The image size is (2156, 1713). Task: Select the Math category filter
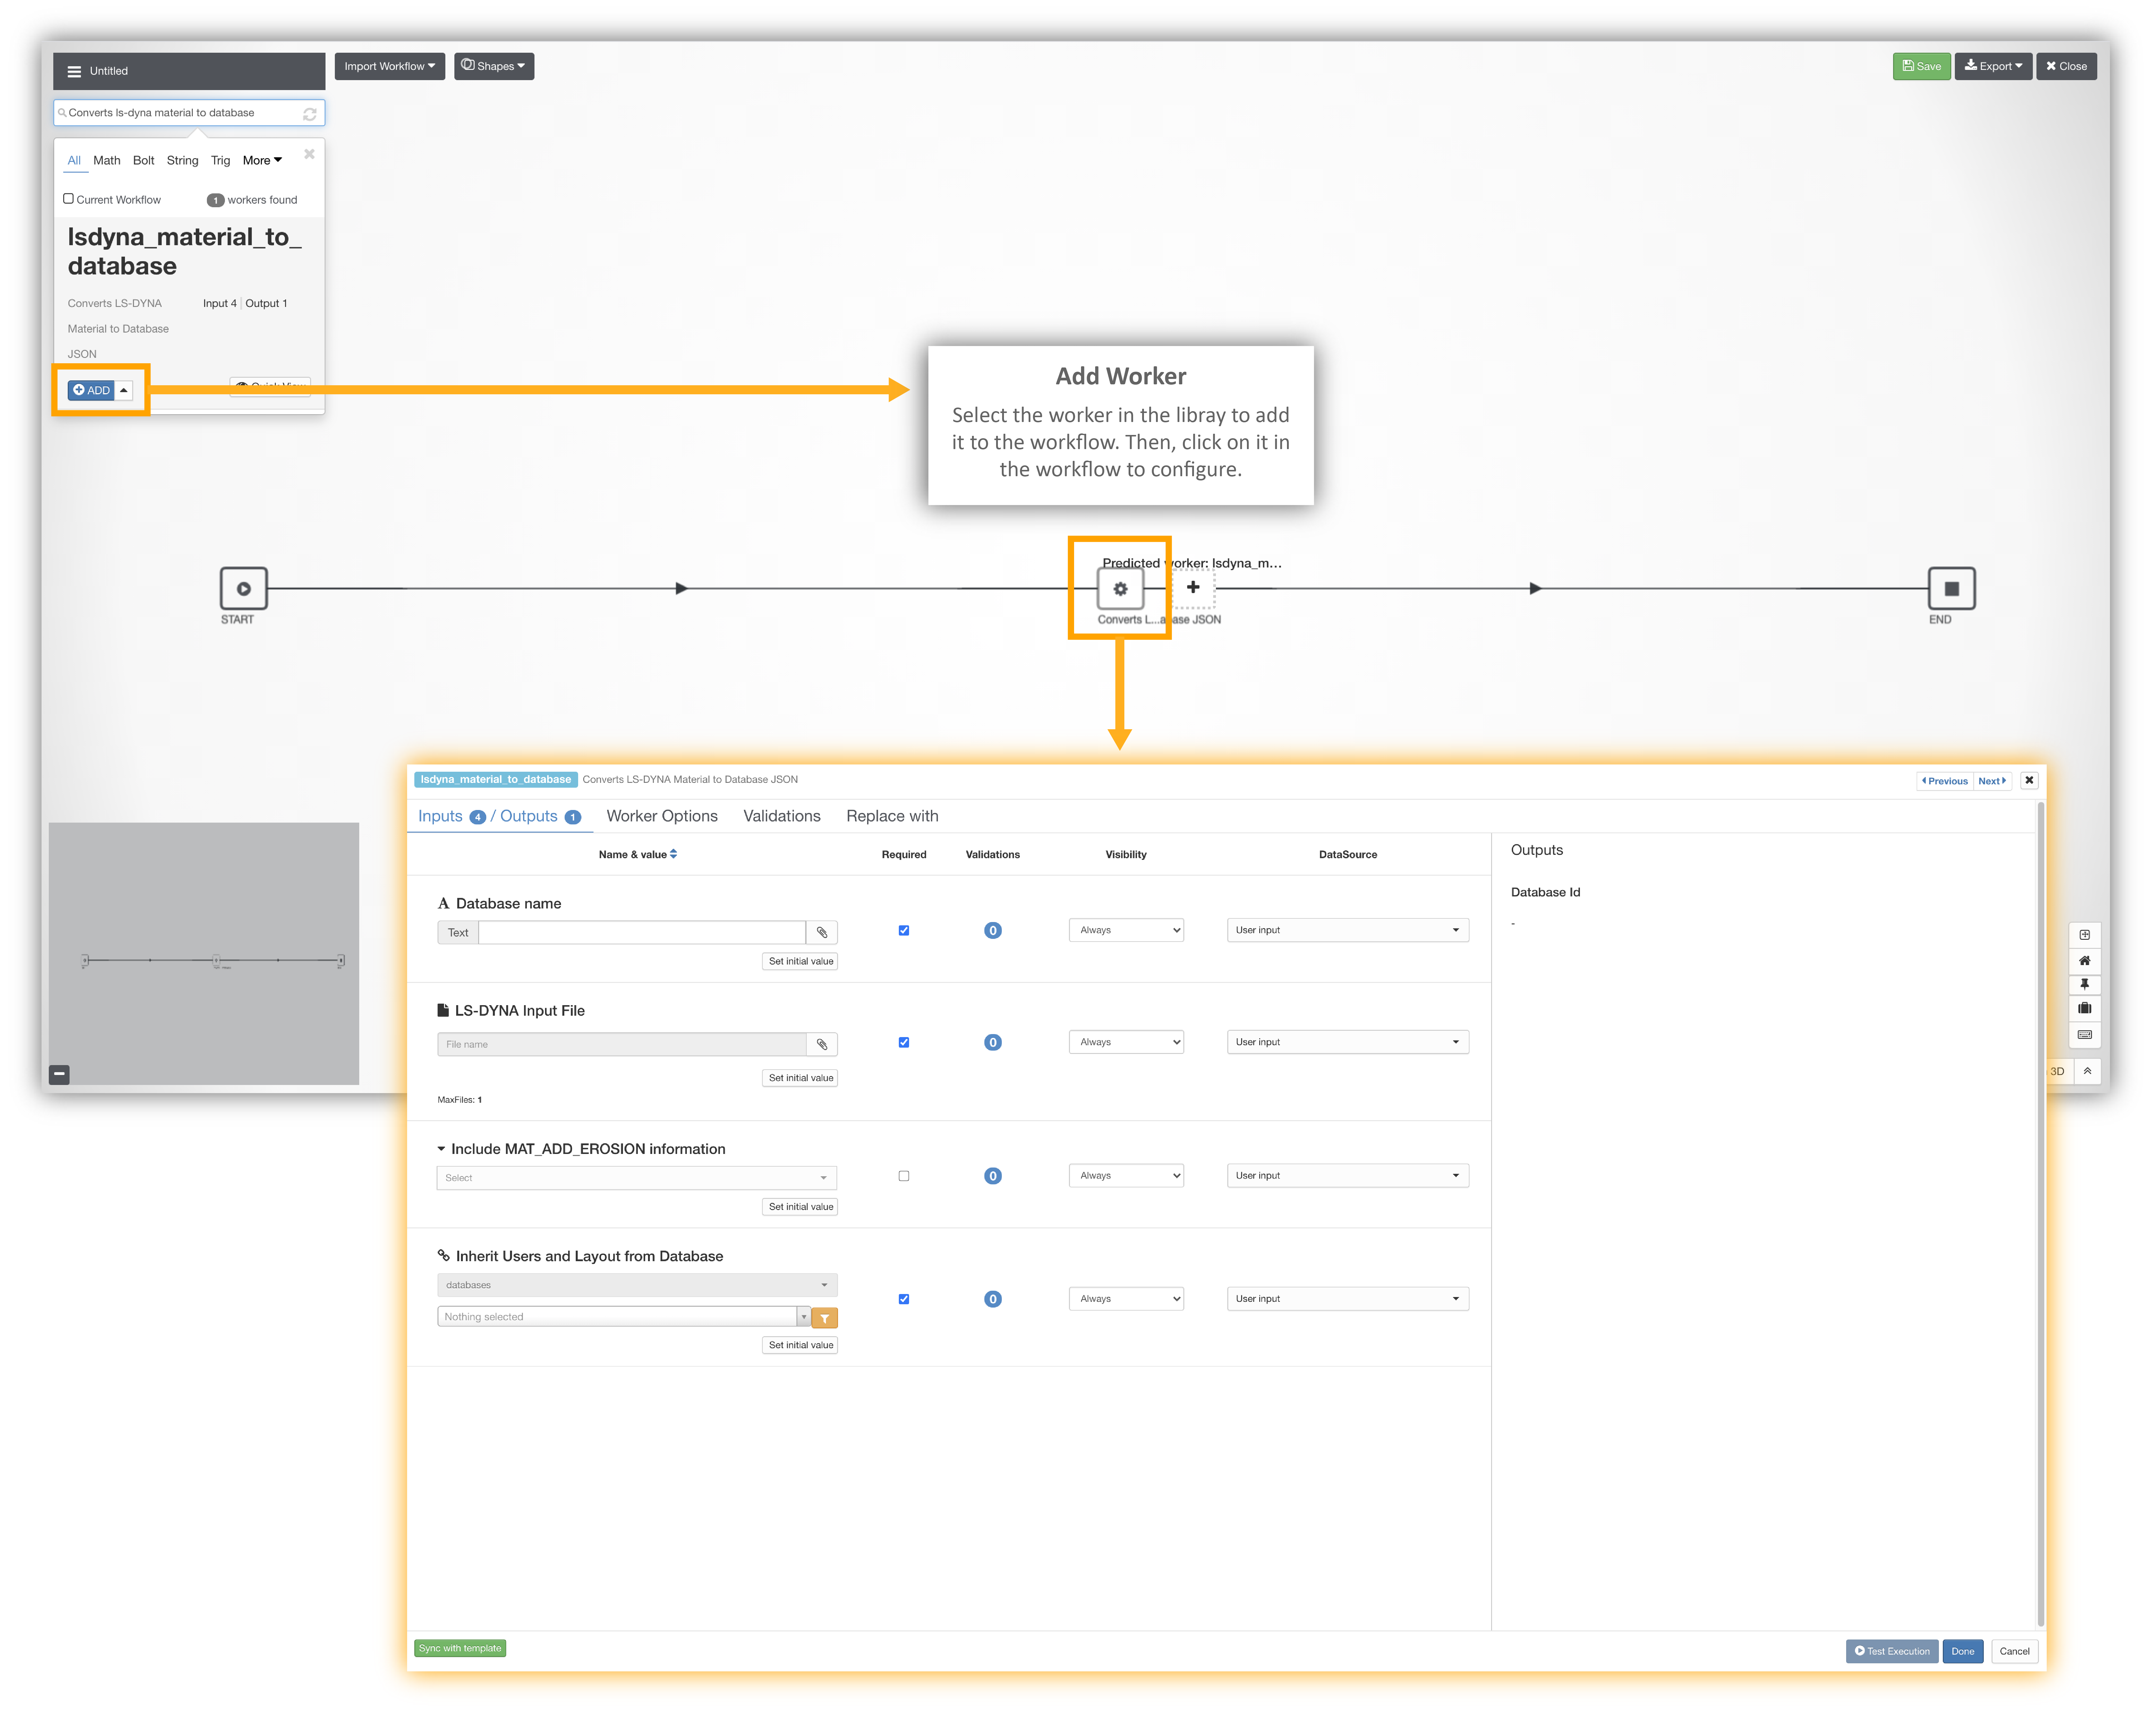click(107, 160)
